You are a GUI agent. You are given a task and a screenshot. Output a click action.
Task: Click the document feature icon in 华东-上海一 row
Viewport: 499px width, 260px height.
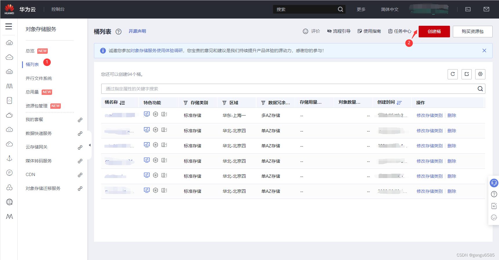[x=164, y=114]
